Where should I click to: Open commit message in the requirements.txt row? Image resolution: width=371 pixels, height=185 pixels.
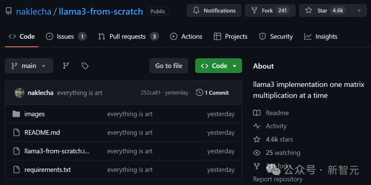(x=130, y=170)
